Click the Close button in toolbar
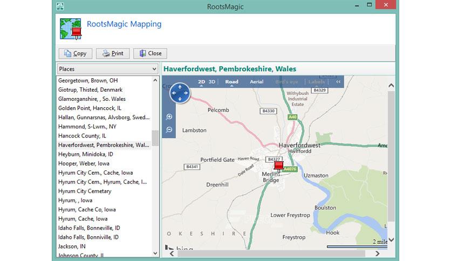Screen dimensions: 451x261 click(x=150, y=53)
